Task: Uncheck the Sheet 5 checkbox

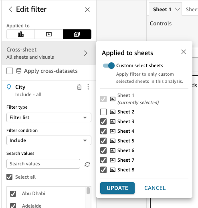Action: point(103,141)
